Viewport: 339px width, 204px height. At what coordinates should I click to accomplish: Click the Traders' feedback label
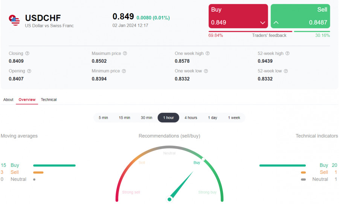269,35
